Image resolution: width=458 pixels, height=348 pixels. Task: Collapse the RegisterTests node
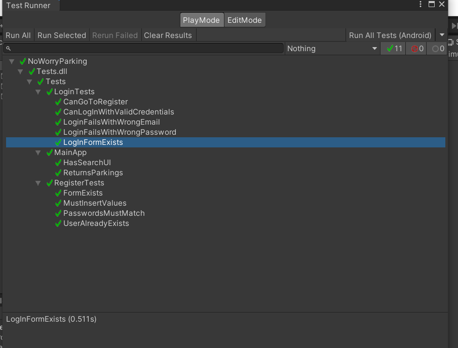[38, 183]
